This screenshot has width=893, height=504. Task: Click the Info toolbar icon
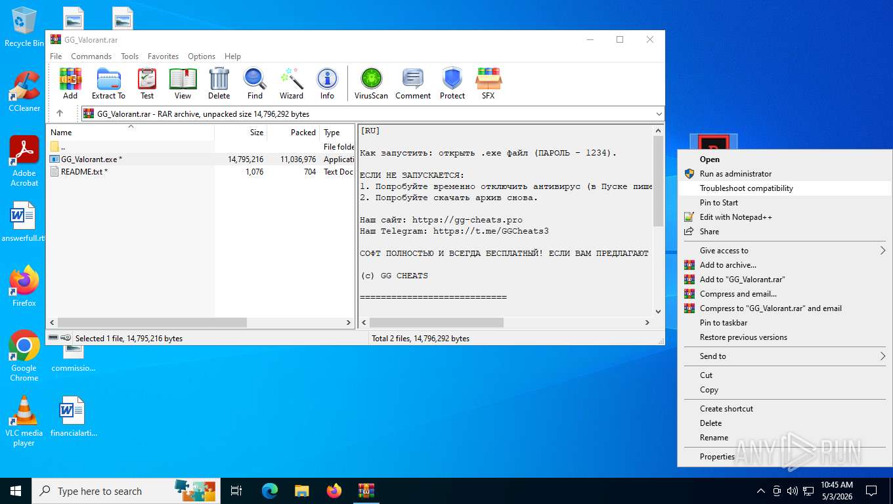click(x=327, y=83)
